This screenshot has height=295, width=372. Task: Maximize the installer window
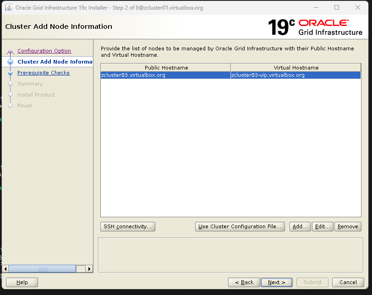pos(337,8)
